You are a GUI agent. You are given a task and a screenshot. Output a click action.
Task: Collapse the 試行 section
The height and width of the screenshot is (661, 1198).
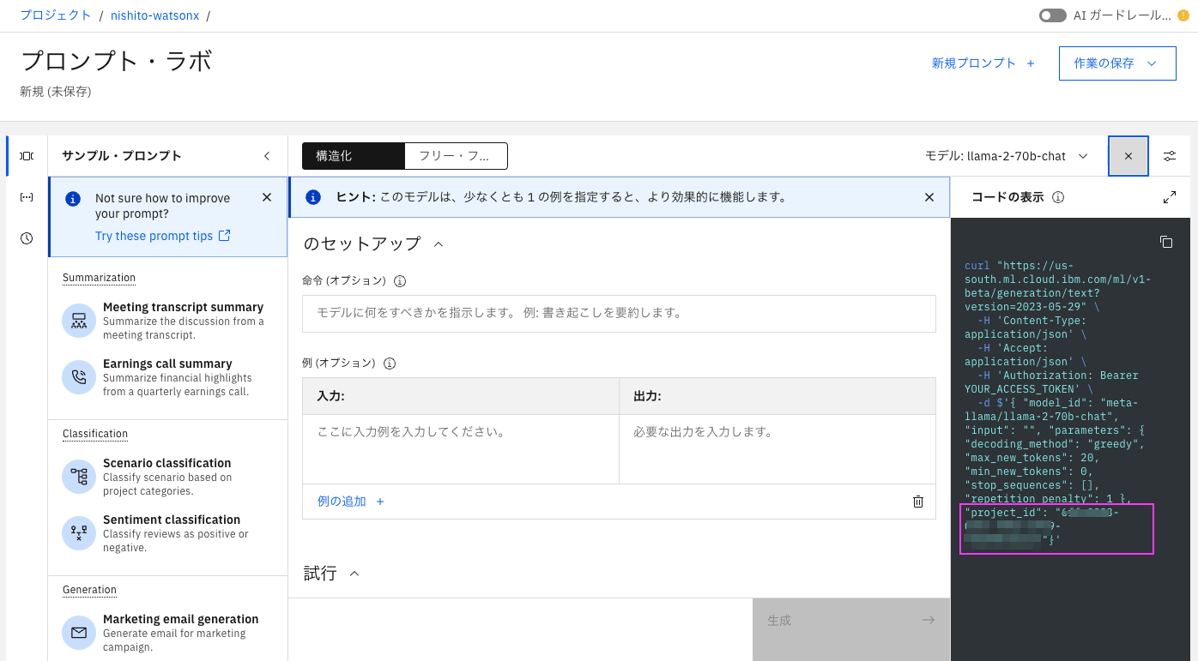click(x=354, y=574)
